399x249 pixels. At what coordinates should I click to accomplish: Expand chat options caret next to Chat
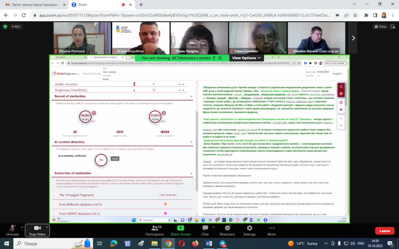pos(213,228)
